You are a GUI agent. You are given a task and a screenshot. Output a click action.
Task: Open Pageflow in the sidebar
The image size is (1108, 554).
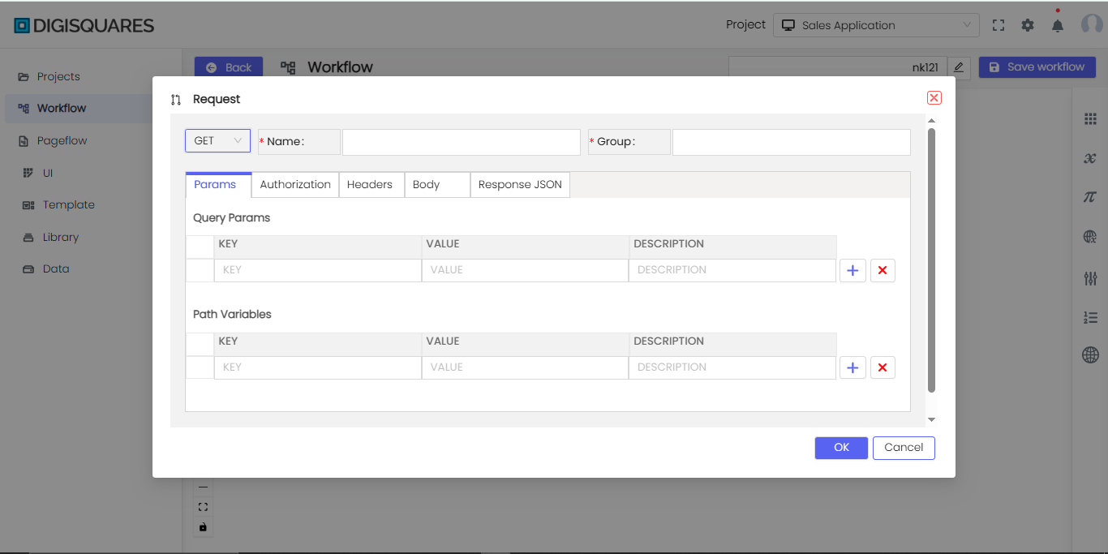(52, 140)
